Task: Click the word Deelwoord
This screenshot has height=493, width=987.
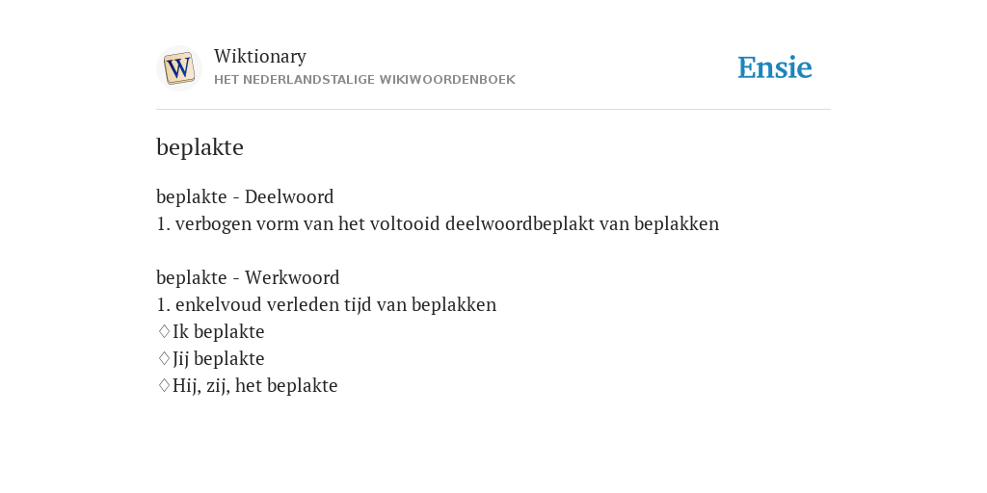Action: [289, 196]
